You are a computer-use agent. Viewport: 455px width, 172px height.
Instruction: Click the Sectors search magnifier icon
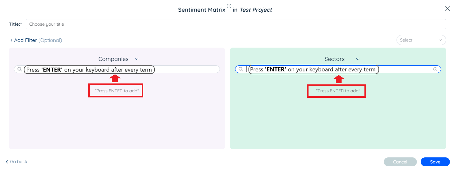coord(241,69)
